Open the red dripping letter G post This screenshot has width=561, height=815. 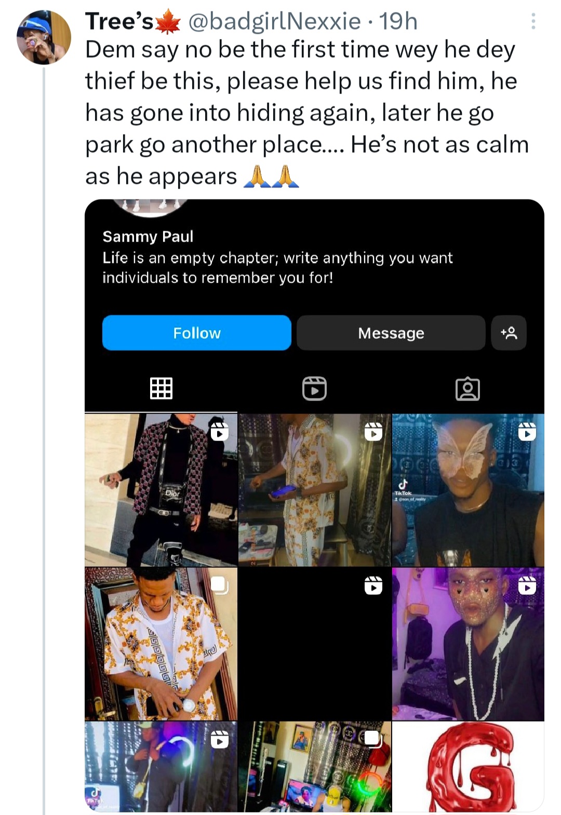[x=468, y=766]
